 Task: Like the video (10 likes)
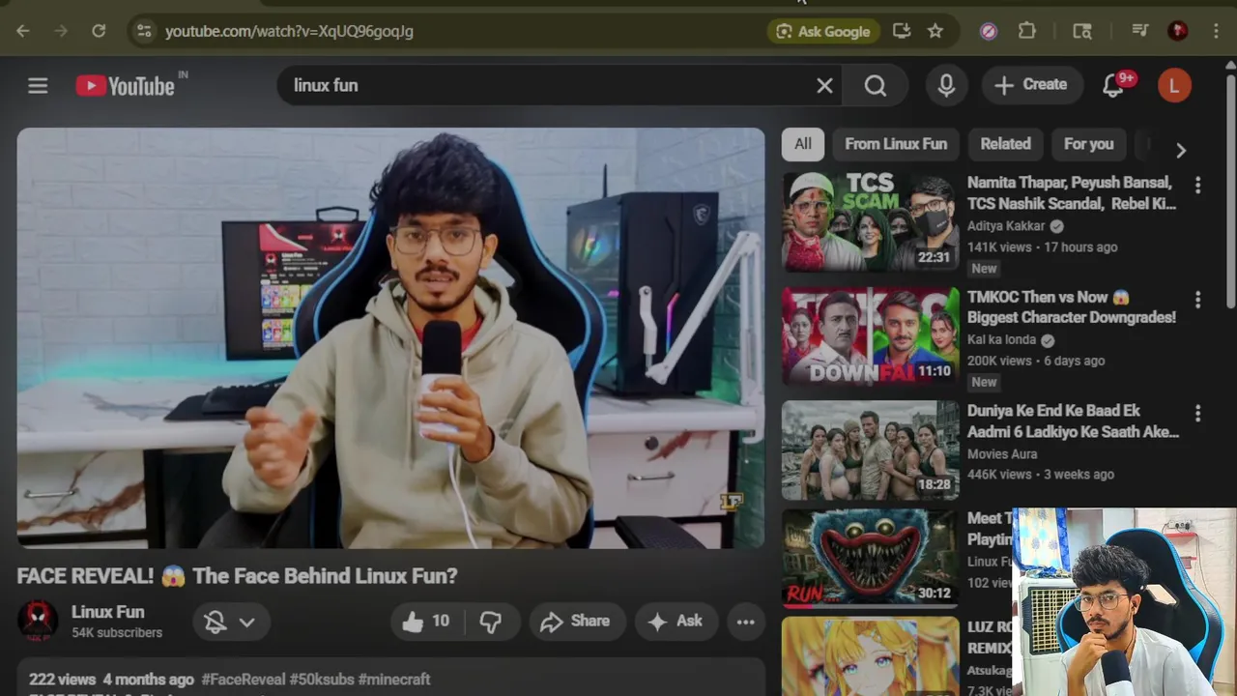coord(426,622)
